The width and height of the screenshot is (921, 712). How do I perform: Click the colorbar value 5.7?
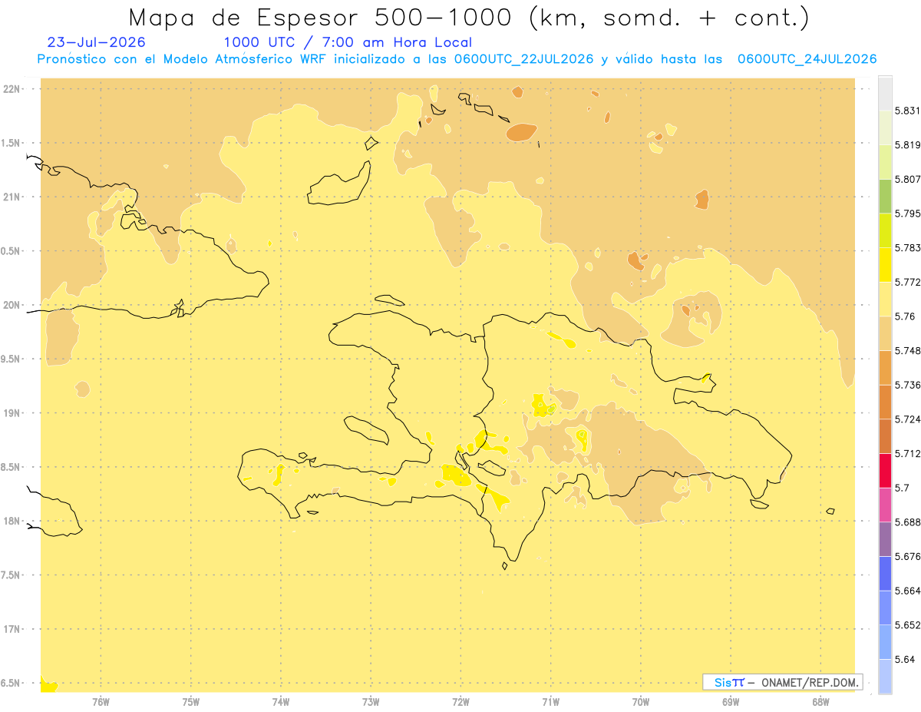(x=902, y=488)
